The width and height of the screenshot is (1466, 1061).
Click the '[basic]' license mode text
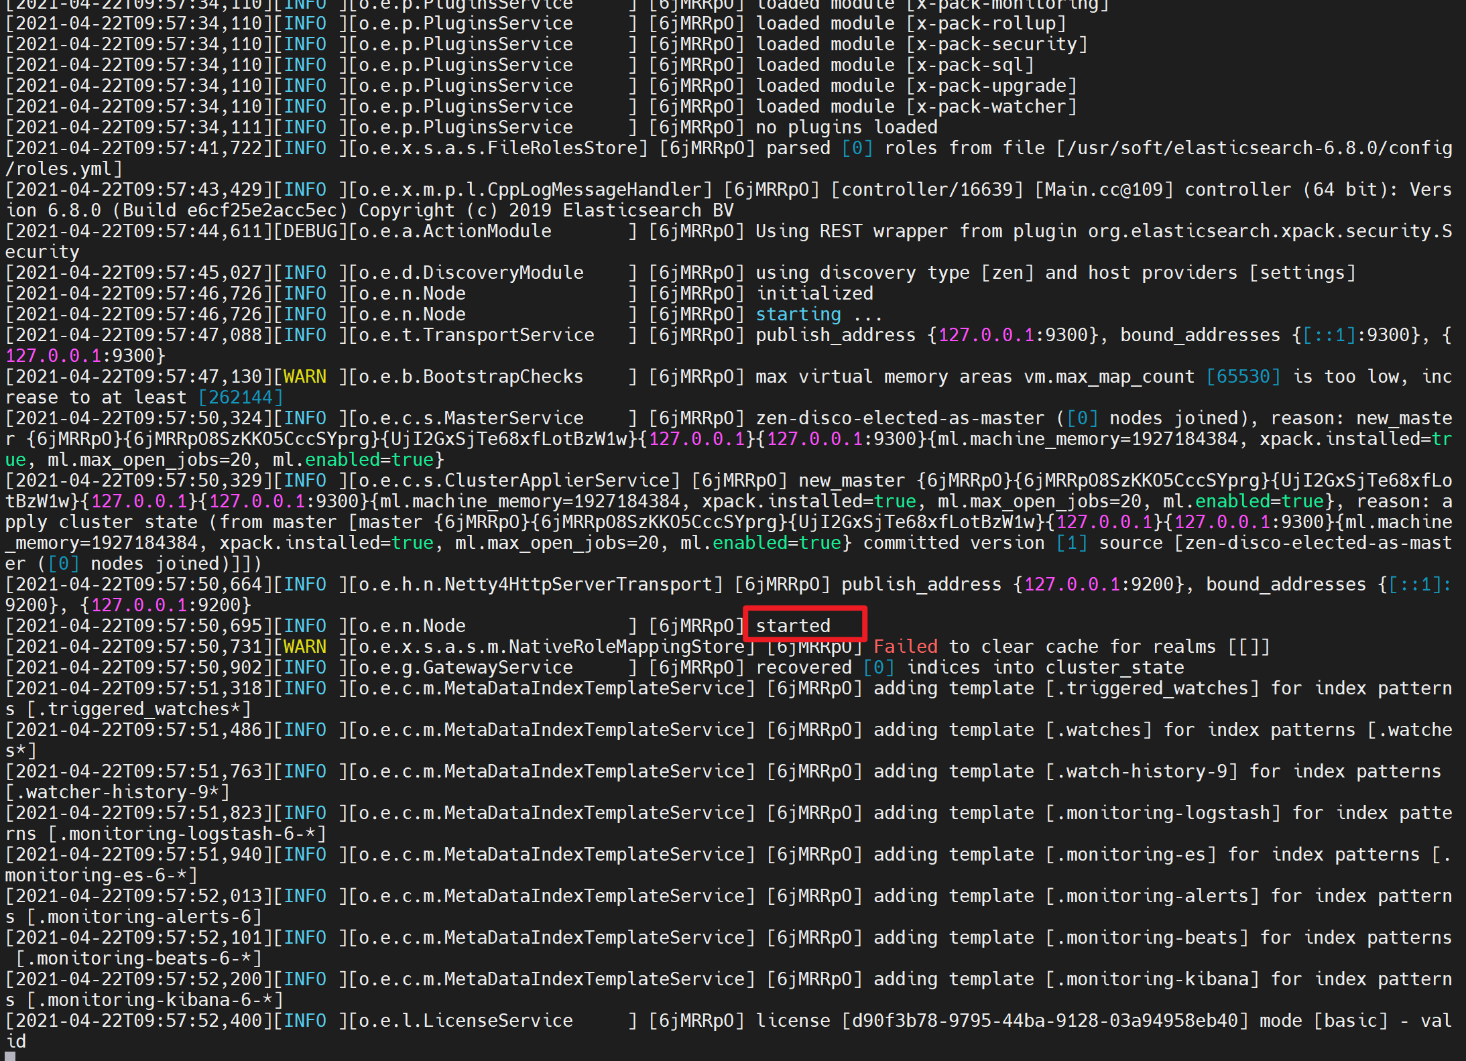[x=1351, y=1021]
